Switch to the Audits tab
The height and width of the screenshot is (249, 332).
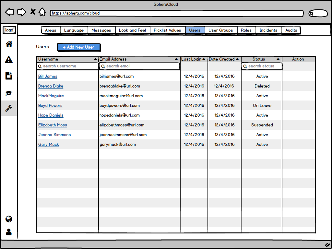pyautogui.click(x=291, y=30)
